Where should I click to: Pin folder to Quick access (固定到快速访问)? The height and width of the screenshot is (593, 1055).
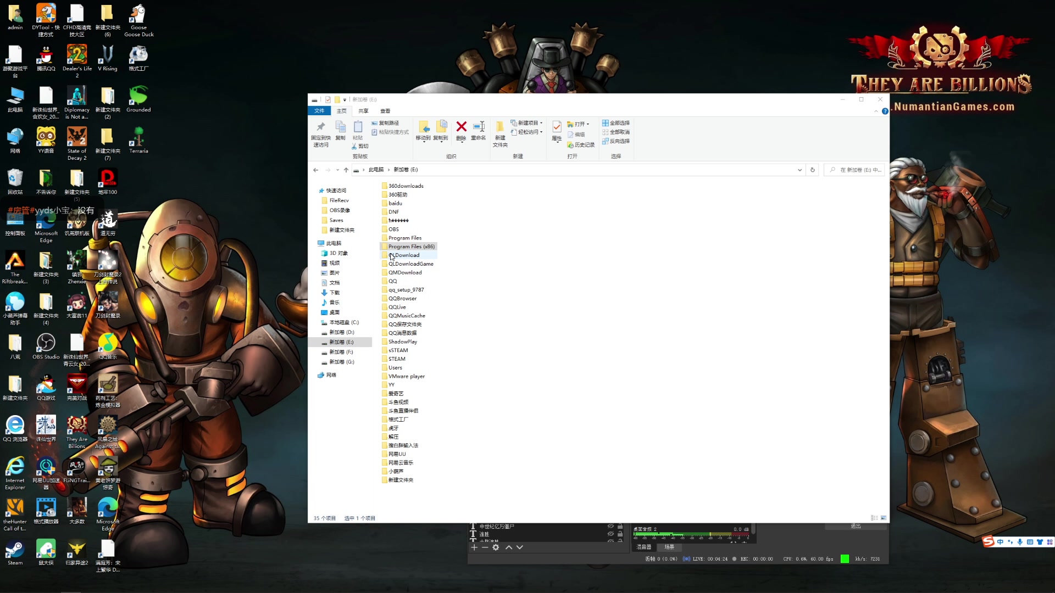pyautogui.click(x=321, y=134)
